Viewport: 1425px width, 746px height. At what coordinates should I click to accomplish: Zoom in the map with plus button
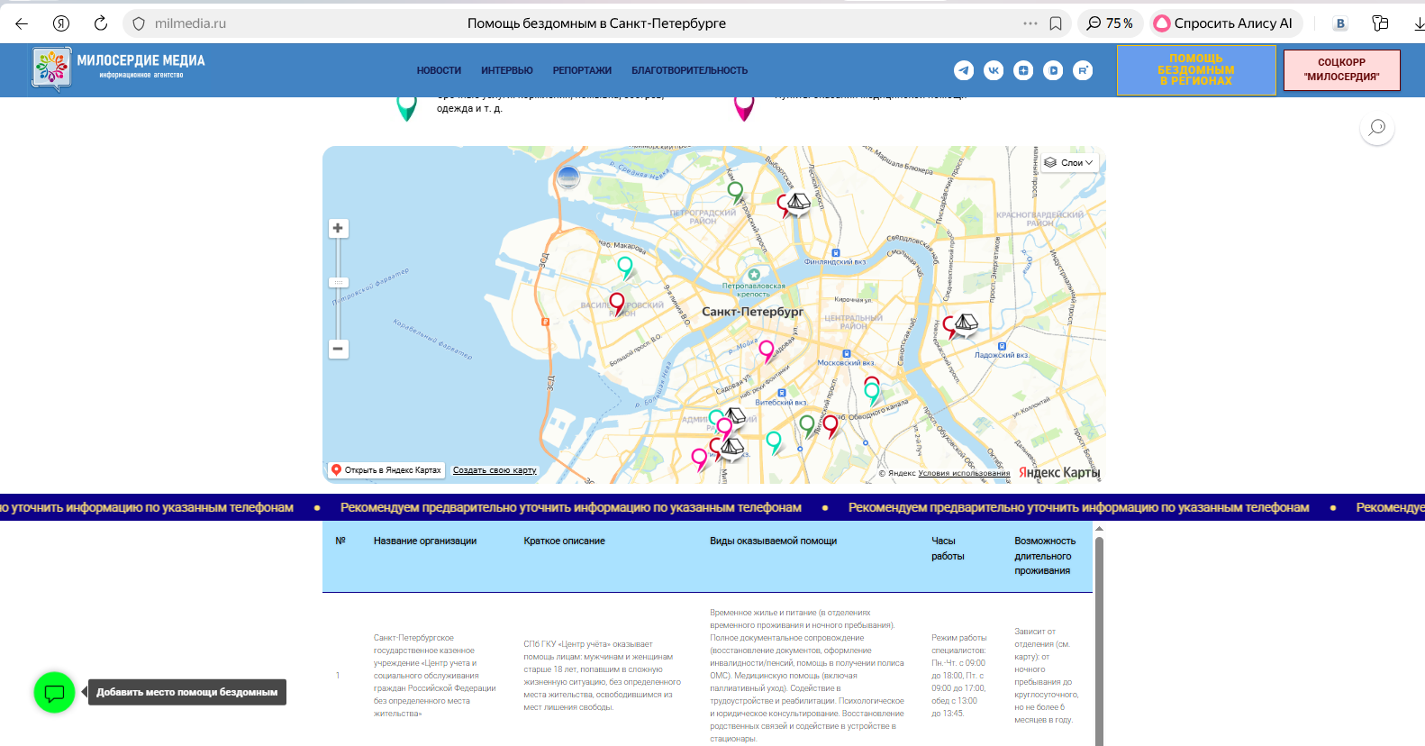pyautogui.click(x=338, y=228)
